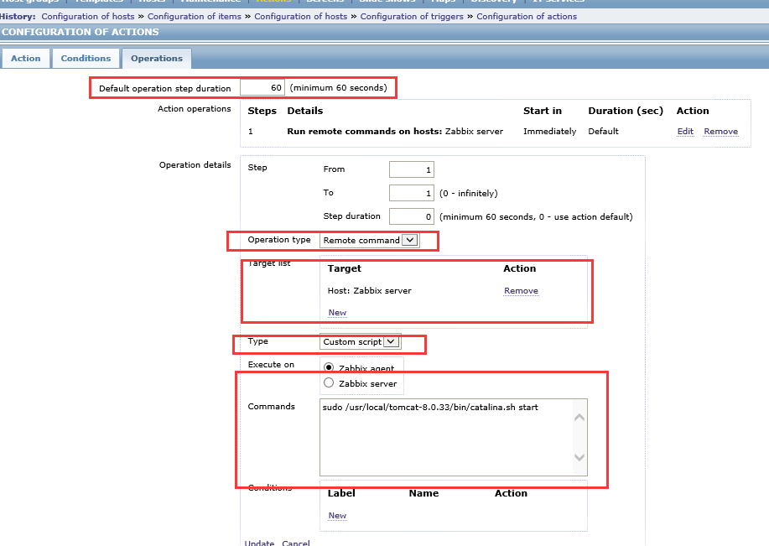Open the Conditions tab
769x546 pixels.
(x=86, y=59)
